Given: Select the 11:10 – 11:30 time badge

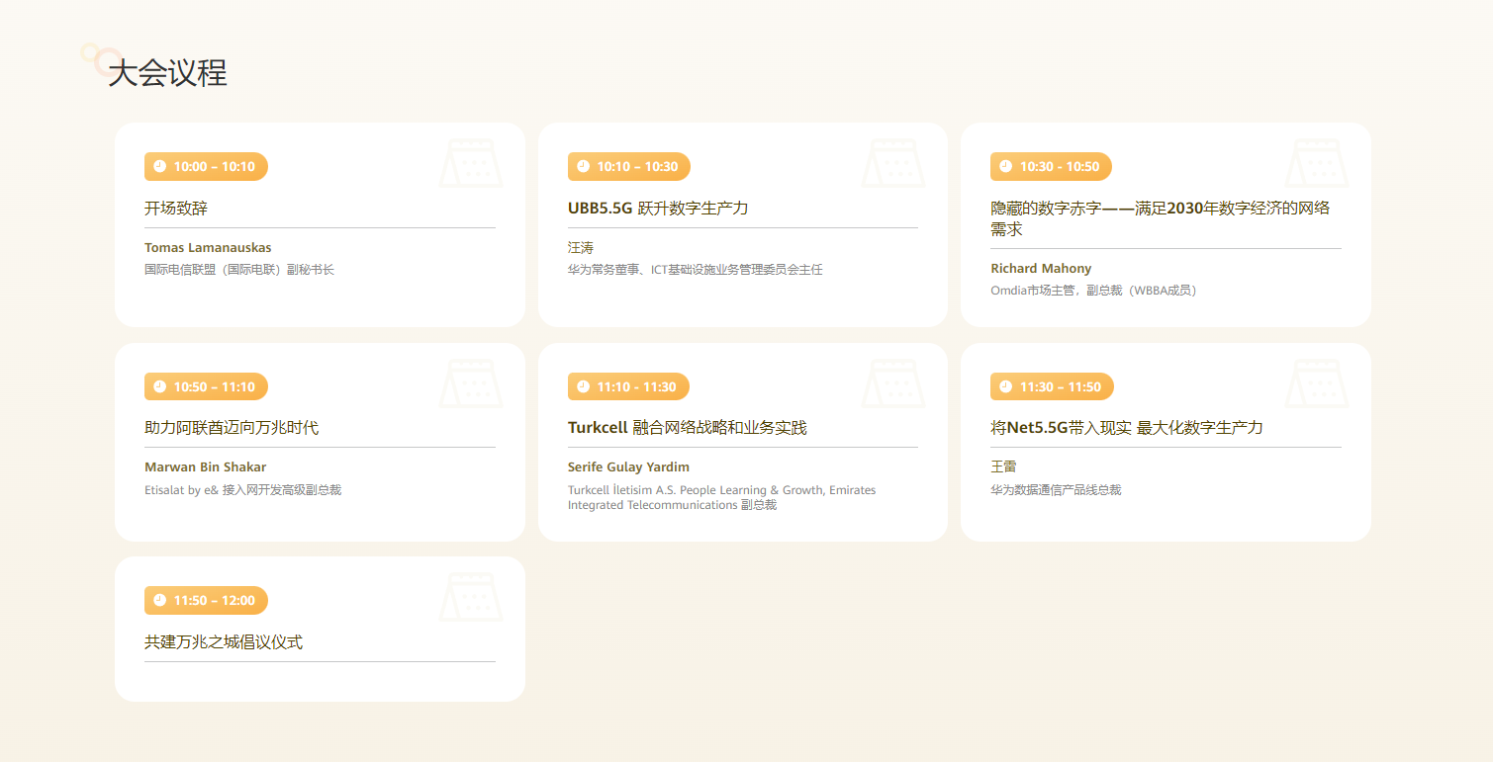Looking at the screenshot, I should pyautogui.click(x=628, y=386).
